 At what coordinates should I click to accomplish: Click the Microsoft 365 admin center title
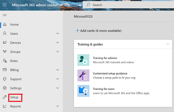35,5
